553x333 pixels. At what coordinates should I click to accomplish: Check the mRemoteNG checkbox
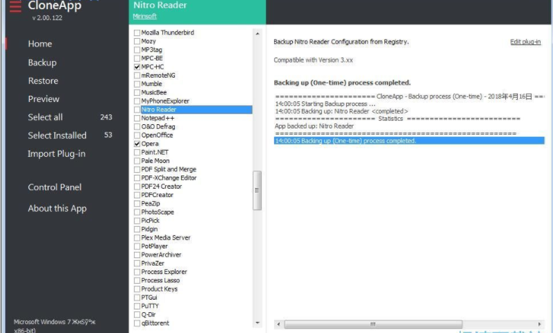coord(137,76)
